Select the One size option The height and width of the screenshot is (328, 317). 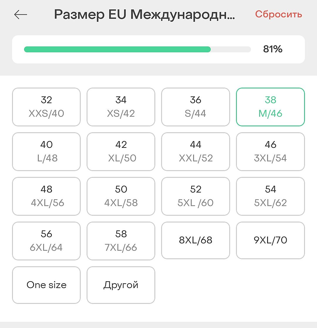click(x=46, y=285)
